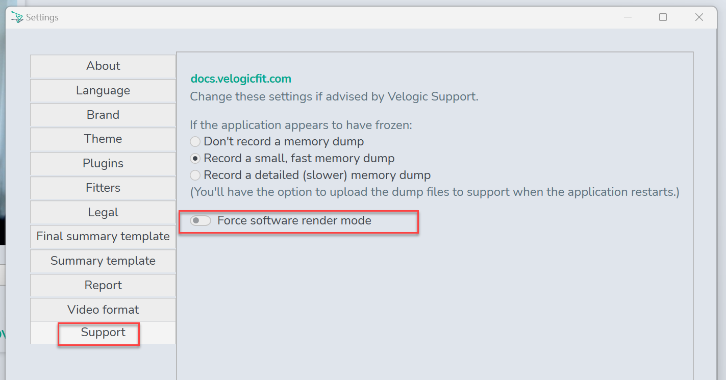The image size is (726, 380).
Task: Switch to the Language tab
Action: click(x=103, y=90)
